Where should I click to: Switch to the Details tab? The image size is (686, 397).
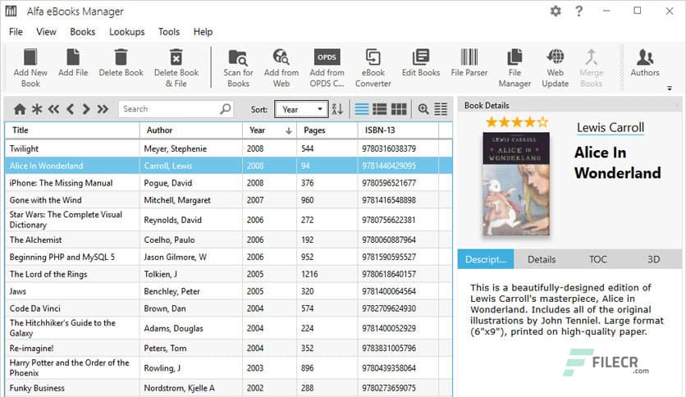tap(542, 259)
